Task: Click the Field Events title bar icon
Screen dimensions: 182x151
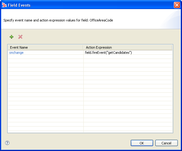Action: pos(4,5)
